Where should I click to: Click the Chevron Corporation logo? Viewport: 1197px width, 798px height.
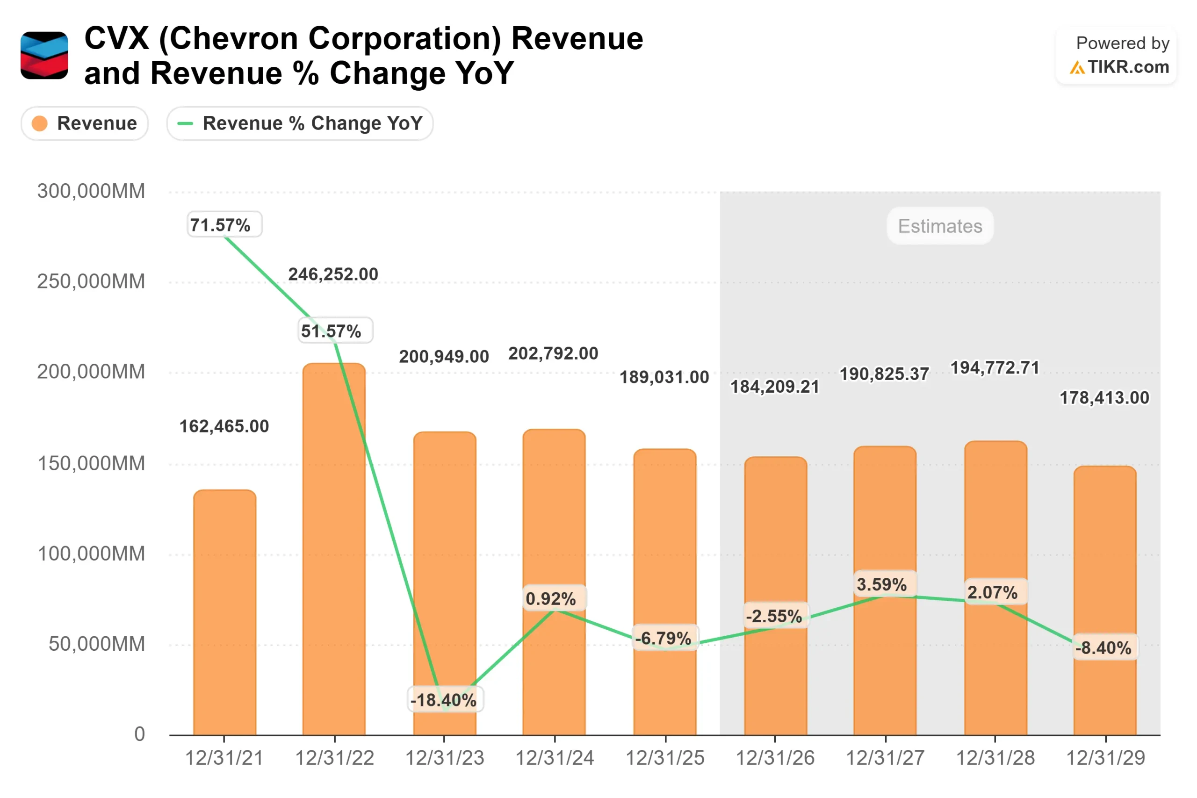[x=45, y=55]
